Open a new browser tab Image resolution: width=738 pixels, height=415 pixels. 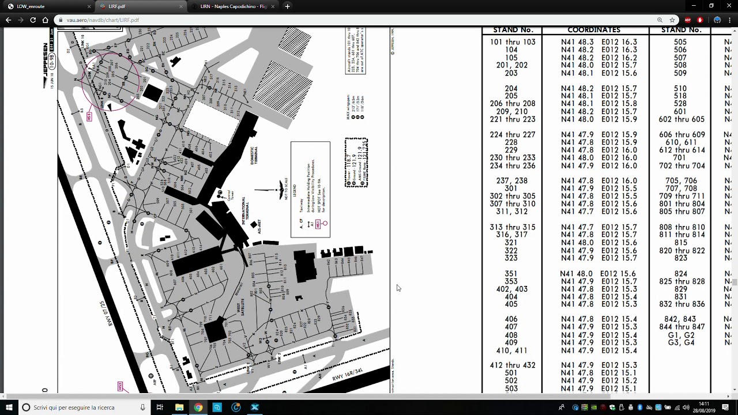pos(287,6)
